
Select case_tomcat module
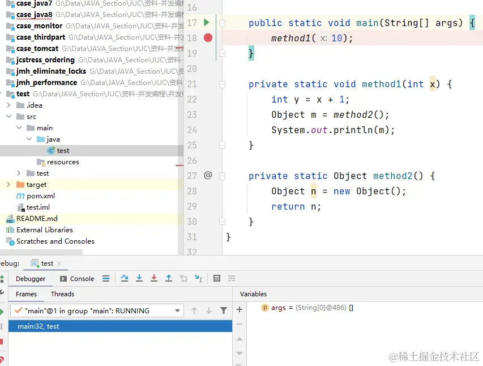point(37,48)
